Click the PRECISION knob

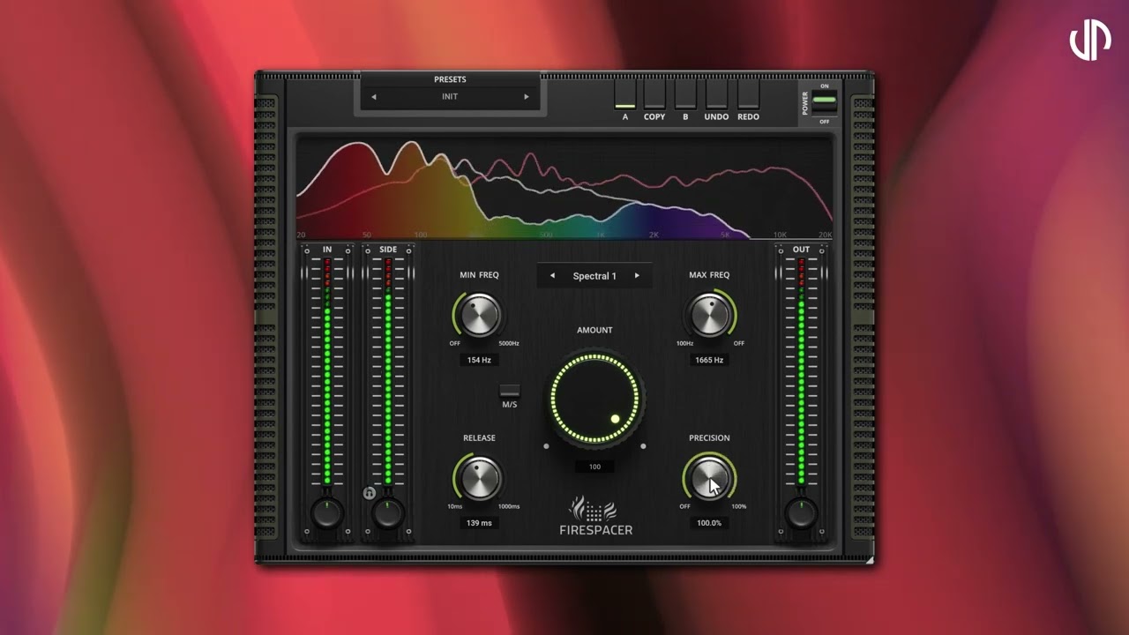point(709,478)
